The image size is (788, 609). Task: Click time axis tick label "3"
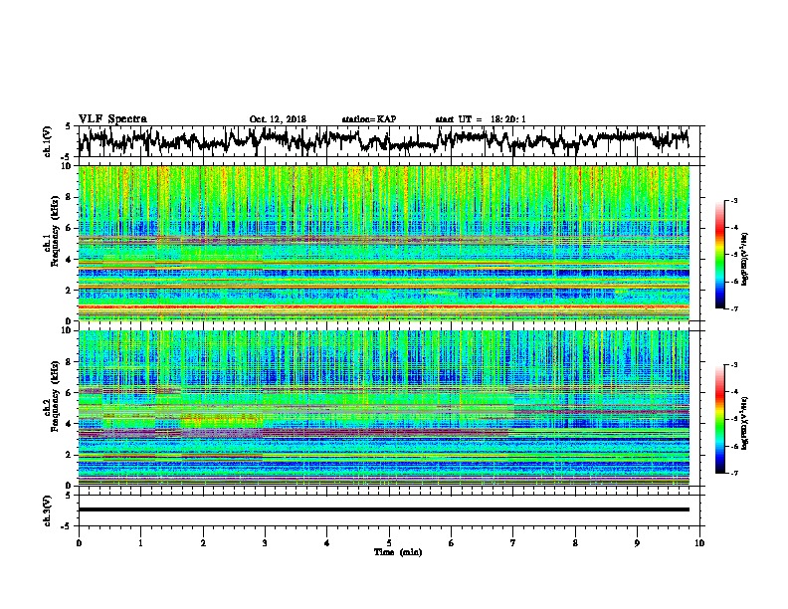coord(265,543)
